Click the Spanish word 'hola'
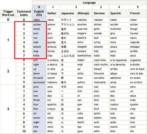 [x=113, y=56]
